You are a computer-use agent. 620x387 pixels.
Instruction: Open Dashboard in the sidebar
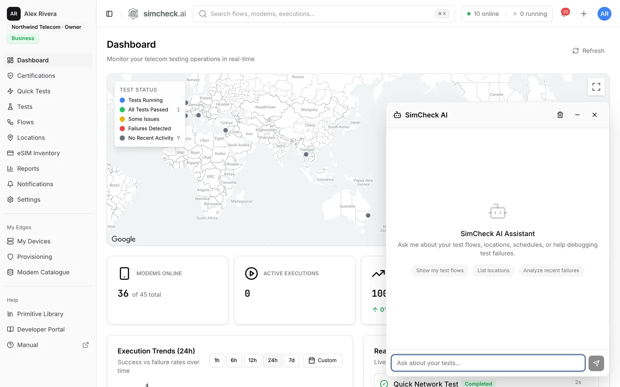pyautogui.click(x=48, y=60)
